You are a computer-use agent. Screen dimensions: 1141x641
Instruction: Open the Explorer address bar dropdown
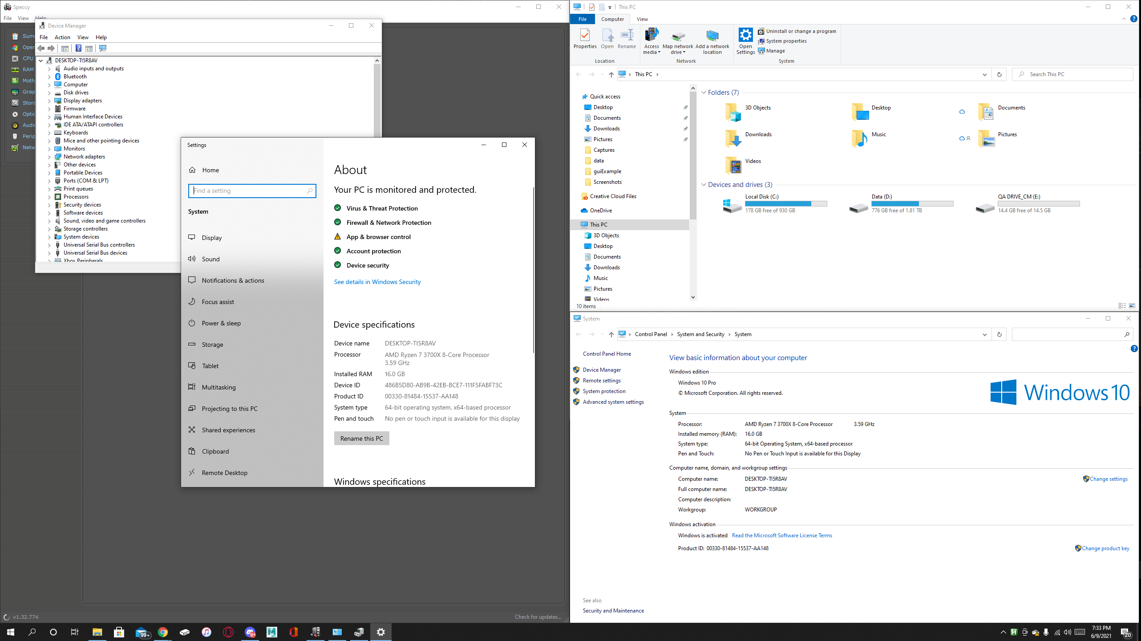coord(984,74)
